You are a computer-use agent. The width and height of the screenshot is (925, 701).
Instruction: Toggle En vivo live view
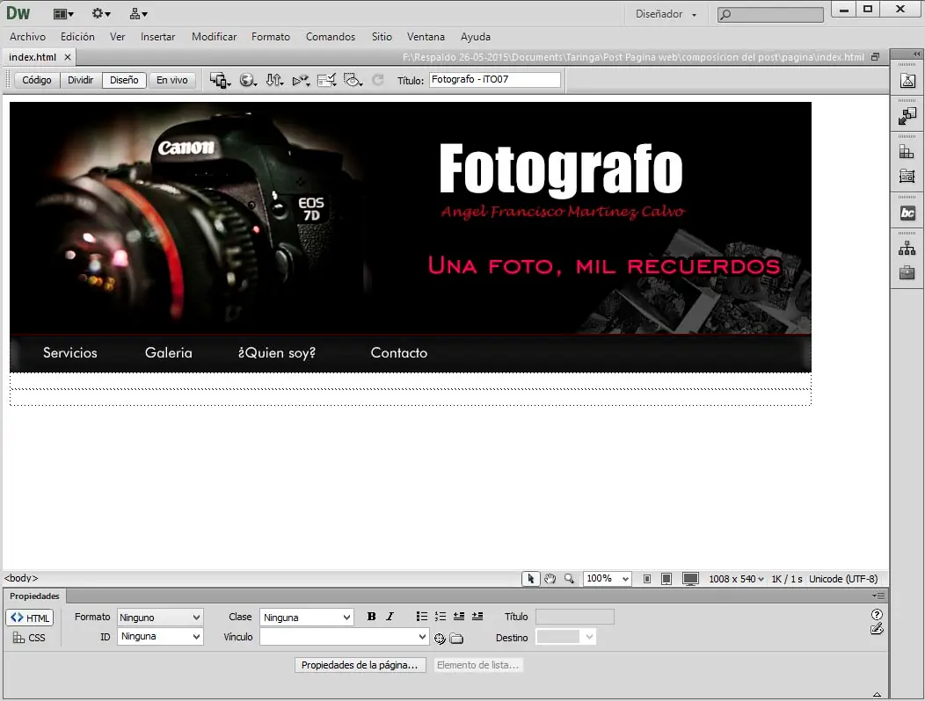click(x=171, y=80)
